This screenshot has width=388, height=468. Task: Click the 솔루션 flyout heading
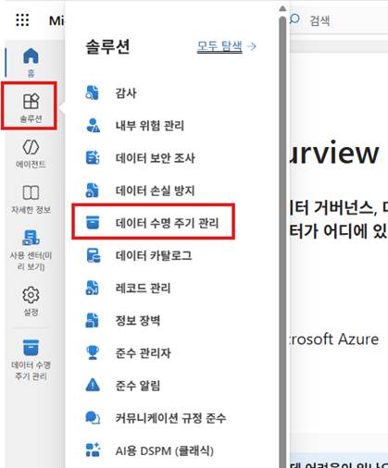pyautogui.click(x=107, y=46)
